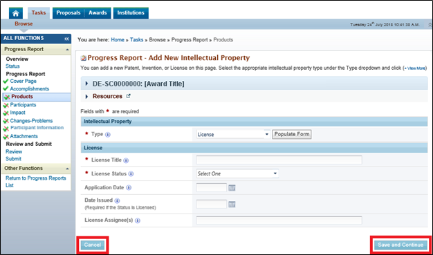
Task: Click the double-chevron beside the timestamp
Action: pos(430,25)
